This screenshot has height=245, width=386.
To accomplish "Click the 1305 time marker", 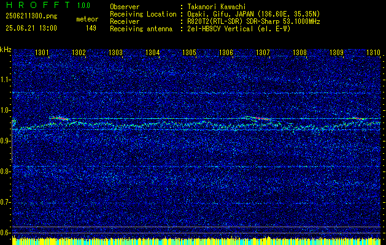I will tap(189, 52).
